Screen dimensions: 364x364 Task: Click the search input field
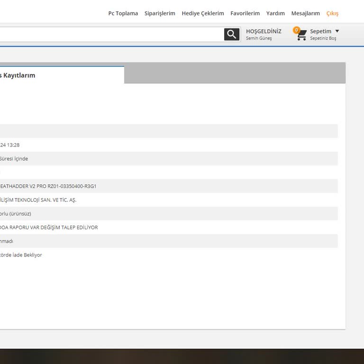click(111, 34)
